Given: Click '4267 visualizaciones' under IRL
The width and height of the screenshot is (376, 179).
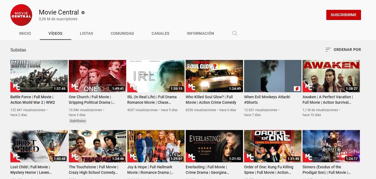Looking at the screenshot, I should (143, 110).
